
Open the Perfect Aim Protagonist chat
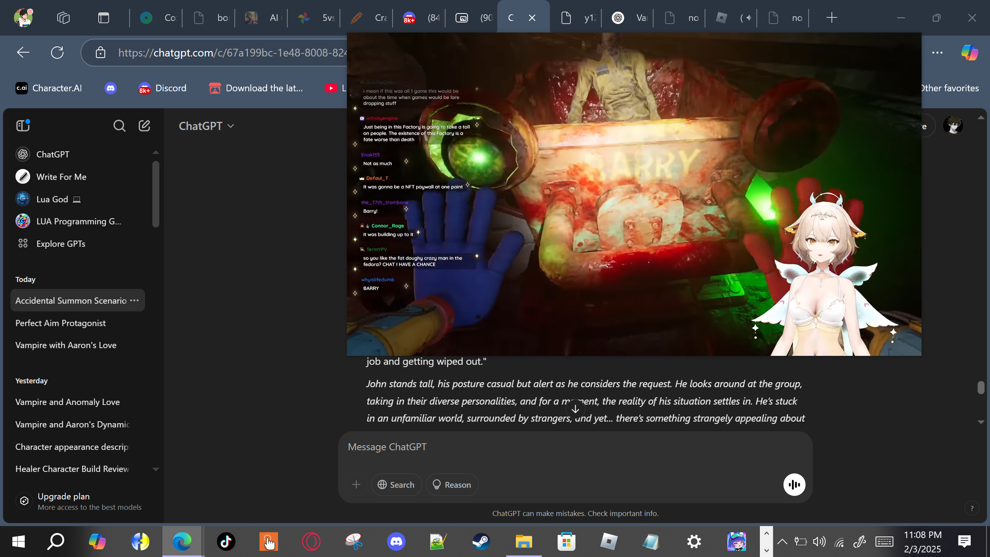77,323
